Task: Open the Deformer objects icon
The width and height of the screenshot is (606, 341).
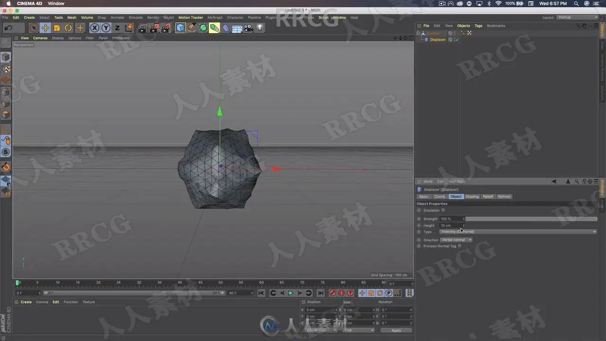Action: (x=226, y=28)
